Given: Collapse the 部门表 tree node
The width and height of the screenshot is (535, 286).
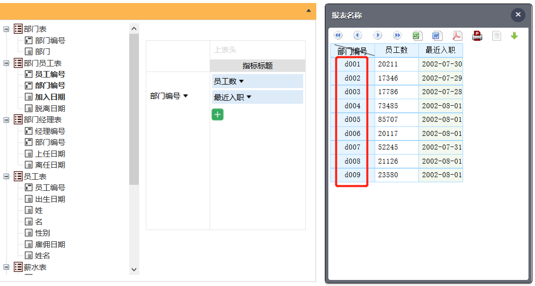Looking at the screenshot, I should coord(7,29).
